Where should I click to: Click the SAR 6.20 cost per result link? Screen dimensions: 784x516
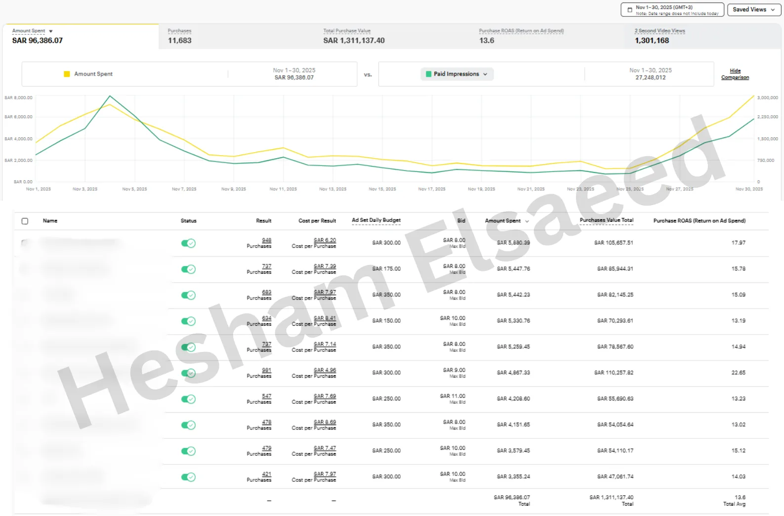[x=325, y=240]
